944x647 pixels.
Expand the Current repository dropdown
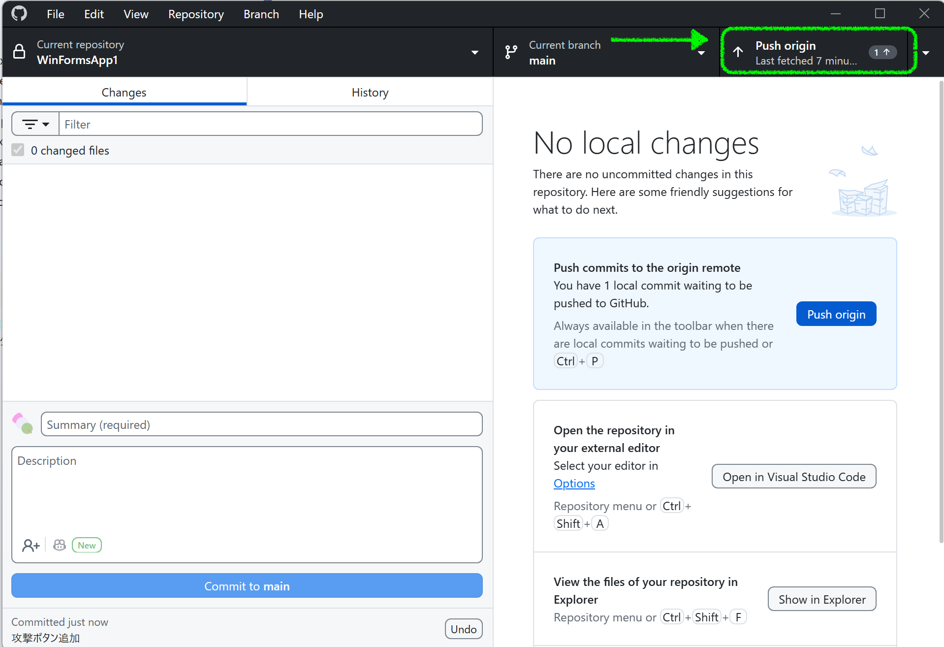(475, 52)
